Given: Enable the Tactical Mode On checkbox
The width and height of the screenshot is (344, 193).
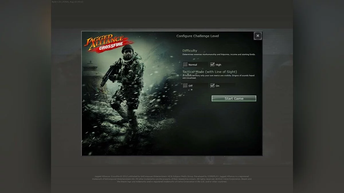Looking at the screenshot, I should coord(212,85).
